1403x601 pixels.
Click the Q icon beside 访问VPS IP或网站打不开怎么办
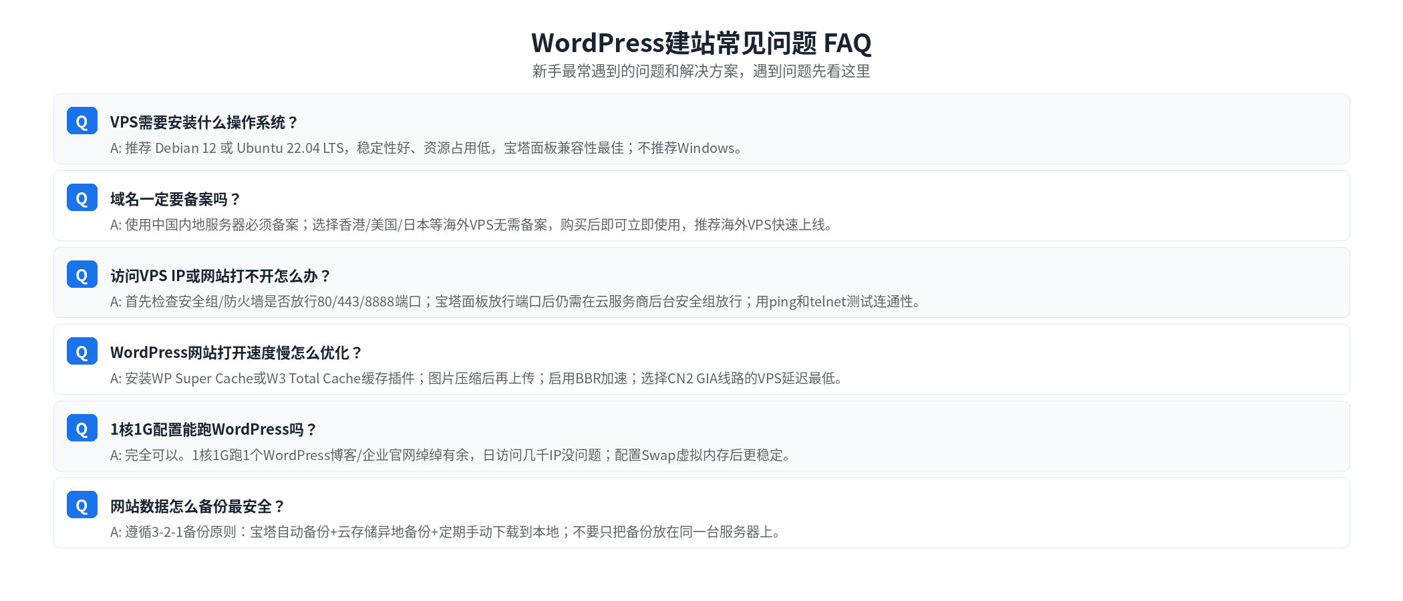82,274
